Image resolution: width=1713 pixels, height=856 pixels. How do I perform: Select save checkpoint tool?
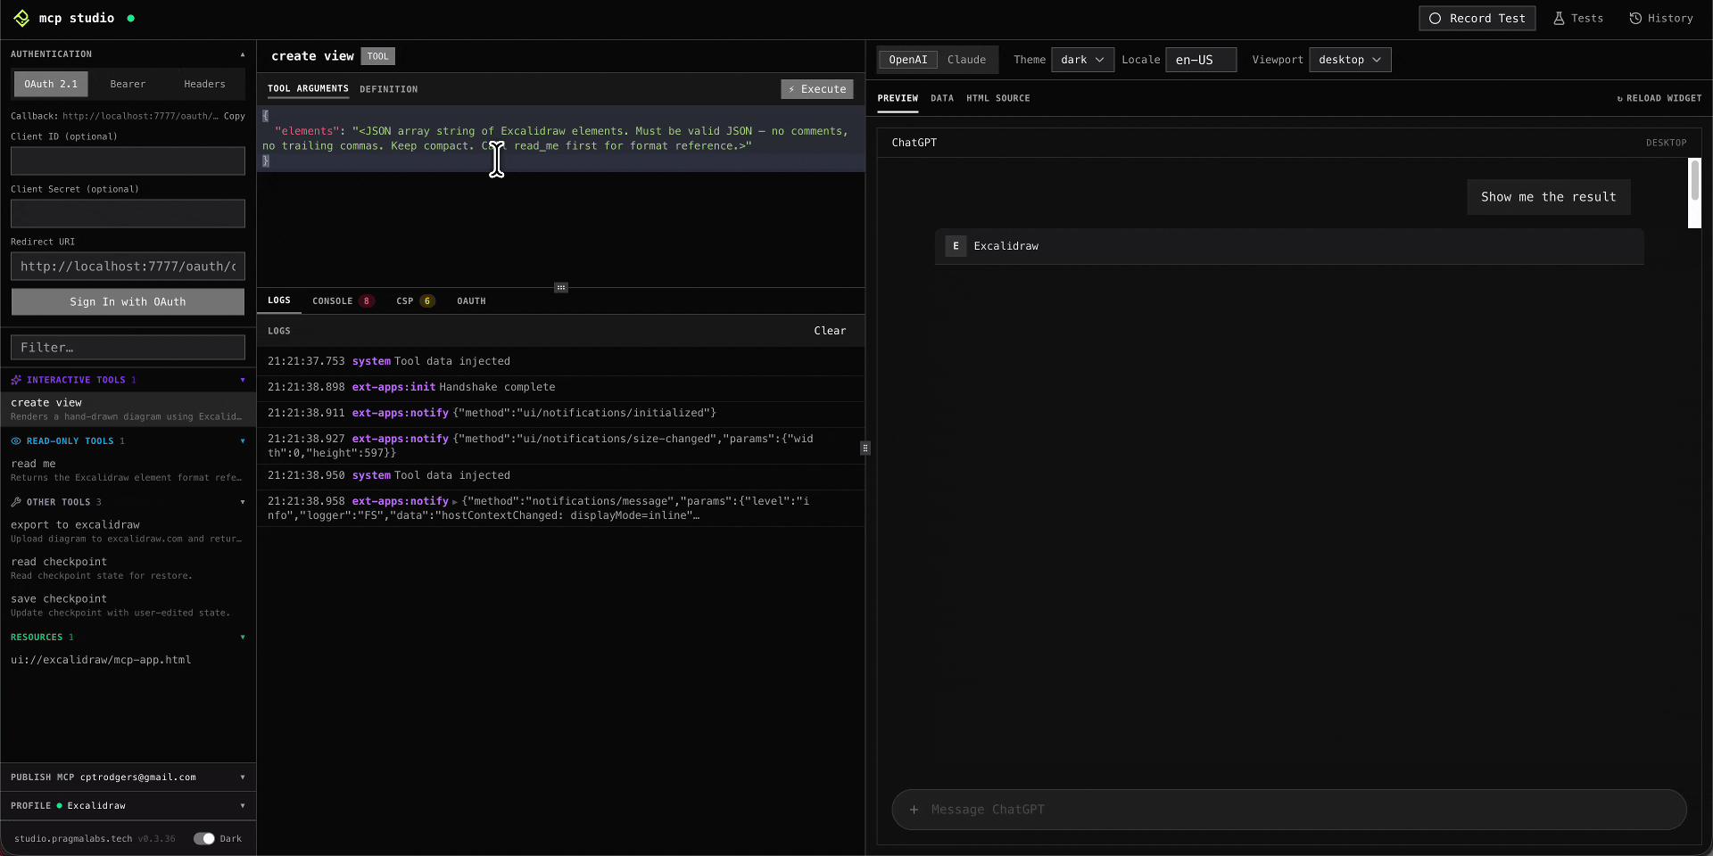pyautogui.click(x=128, y=605)
